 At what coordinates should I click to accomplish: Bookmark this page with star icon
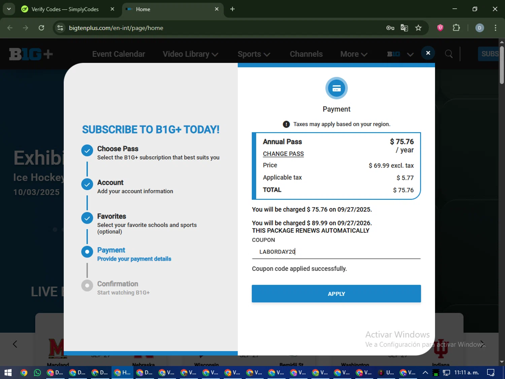click(418, 28)
